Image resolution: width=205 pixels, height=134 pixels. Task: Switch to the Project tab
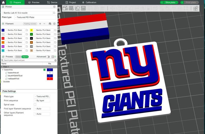tap(71, 2)
